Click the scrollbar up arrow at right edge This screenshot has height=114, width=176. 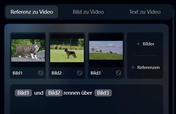[x=173, y=7]
